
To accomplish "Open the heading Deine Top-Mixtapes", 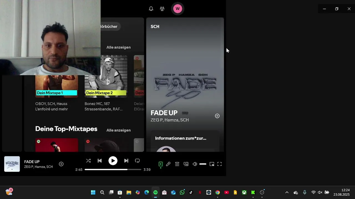I will click(66, 129).
